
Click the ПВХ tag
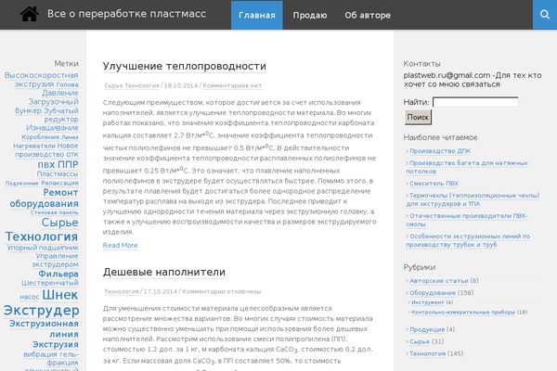point(46,165)
